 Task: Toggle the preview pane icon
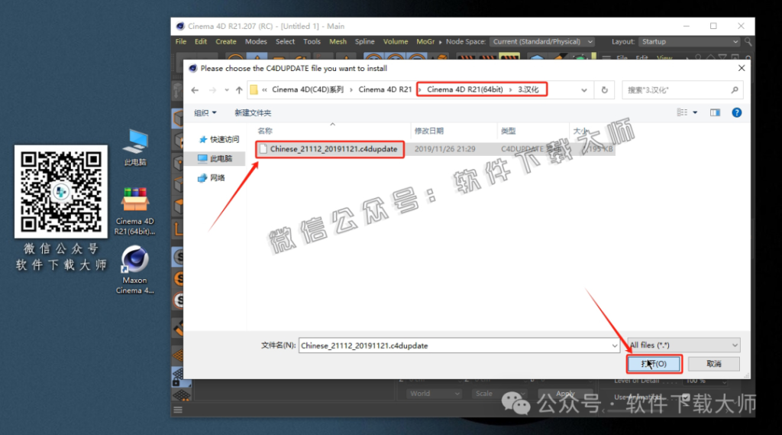(715, 112)
